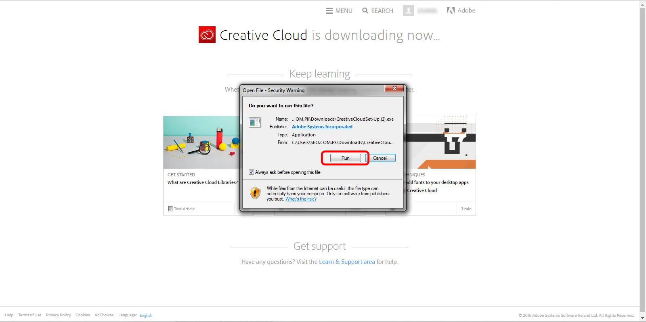Click the Type Application value in dialog
Viewport: 646px width, 322px height.
304,135
